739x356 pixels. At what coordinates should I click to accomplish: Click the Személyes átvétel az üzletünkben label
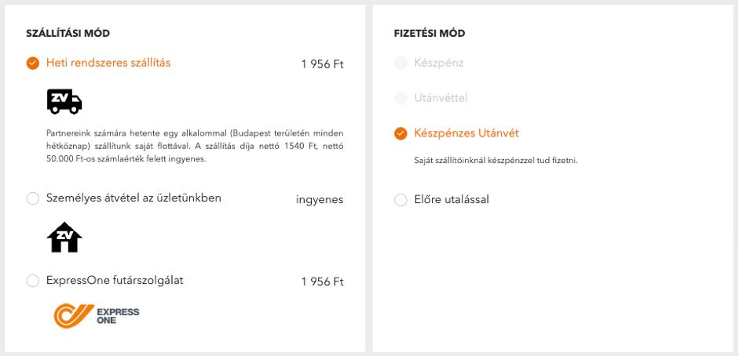[134, 198]
